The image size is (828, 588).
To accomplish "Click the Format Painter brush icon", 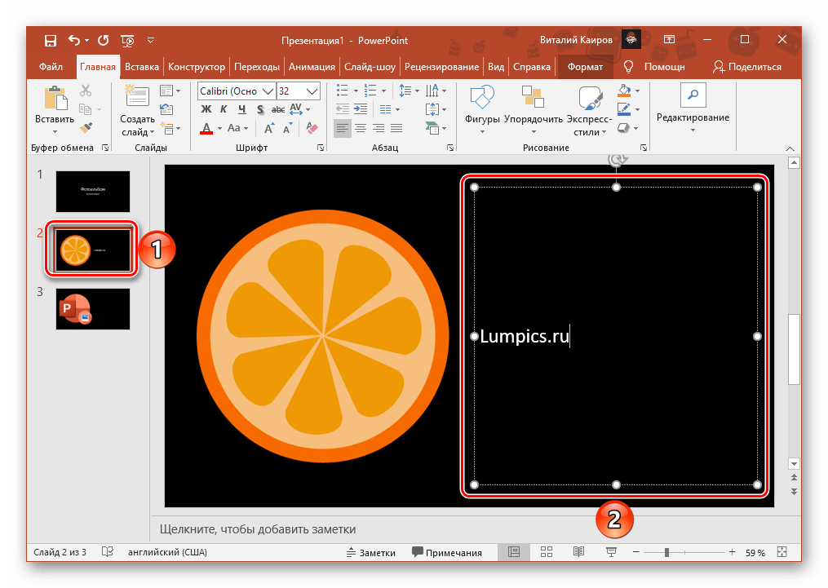I will [x=86, y=128].
